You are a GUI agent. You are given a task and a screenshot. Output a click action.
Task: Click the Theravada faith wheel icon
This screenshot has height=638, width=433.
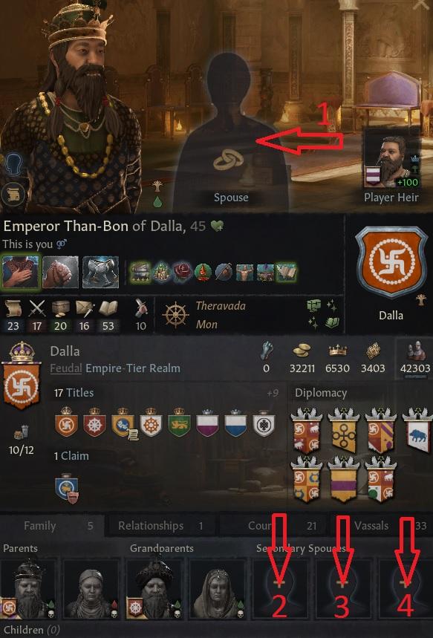pyautogui.click(x=175, y=316)
